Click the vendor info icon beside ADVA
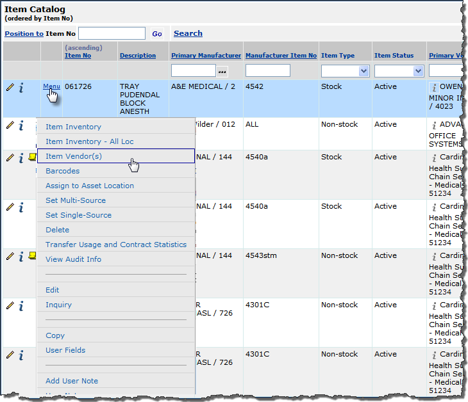 coord(434,125)
